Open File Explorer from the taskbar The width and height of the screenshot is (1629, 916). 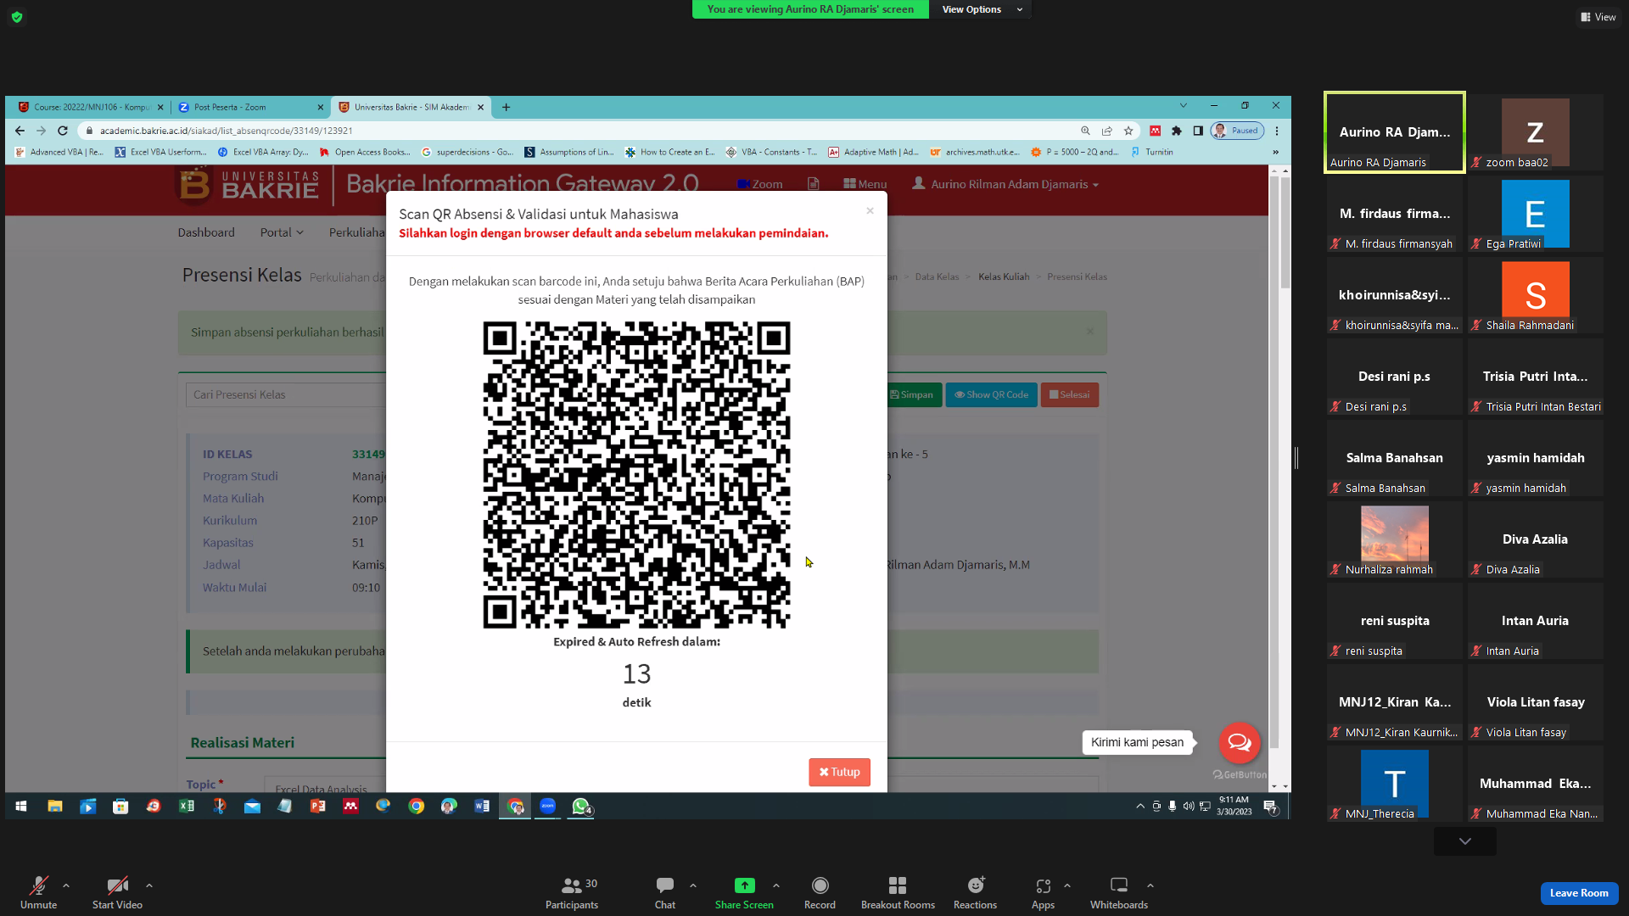coord(54,807)
